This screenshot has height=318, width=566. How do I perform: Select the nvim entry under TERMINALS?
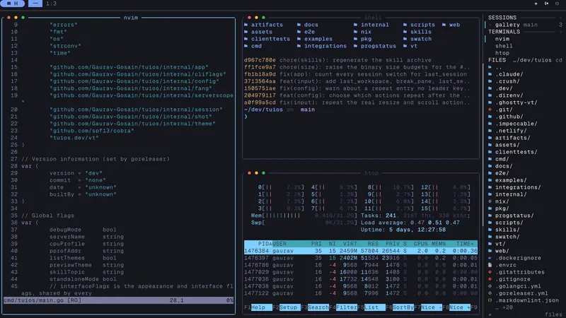tap(502, 39)
